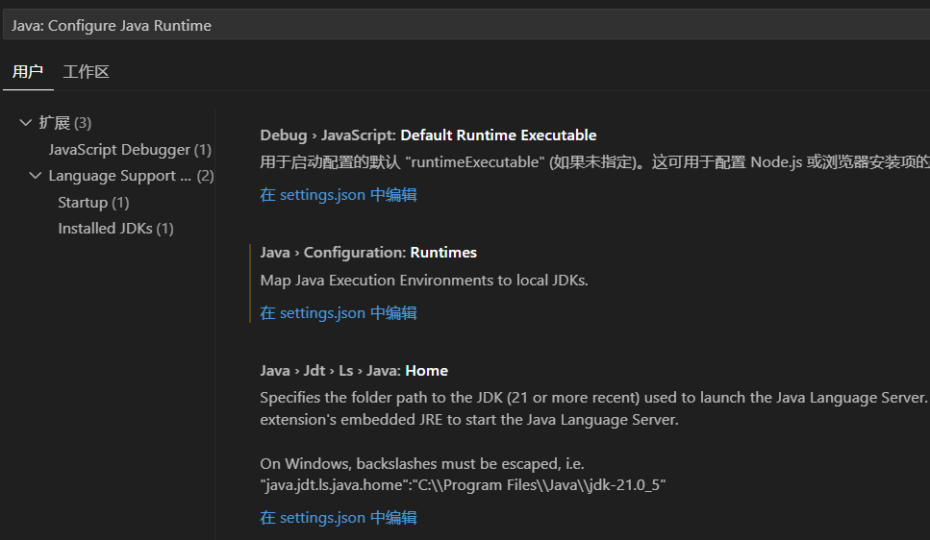
Task: Click the Default Runtime Executable setting title
Action: (428, 135)
